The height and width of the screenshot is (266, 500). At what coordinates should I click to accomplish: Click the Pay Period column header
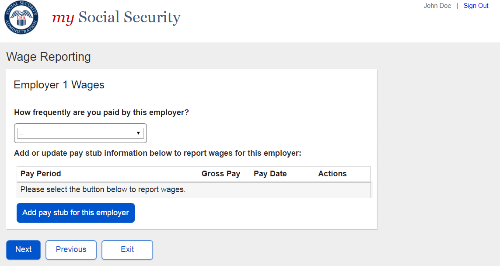click(x=41, y=174)
